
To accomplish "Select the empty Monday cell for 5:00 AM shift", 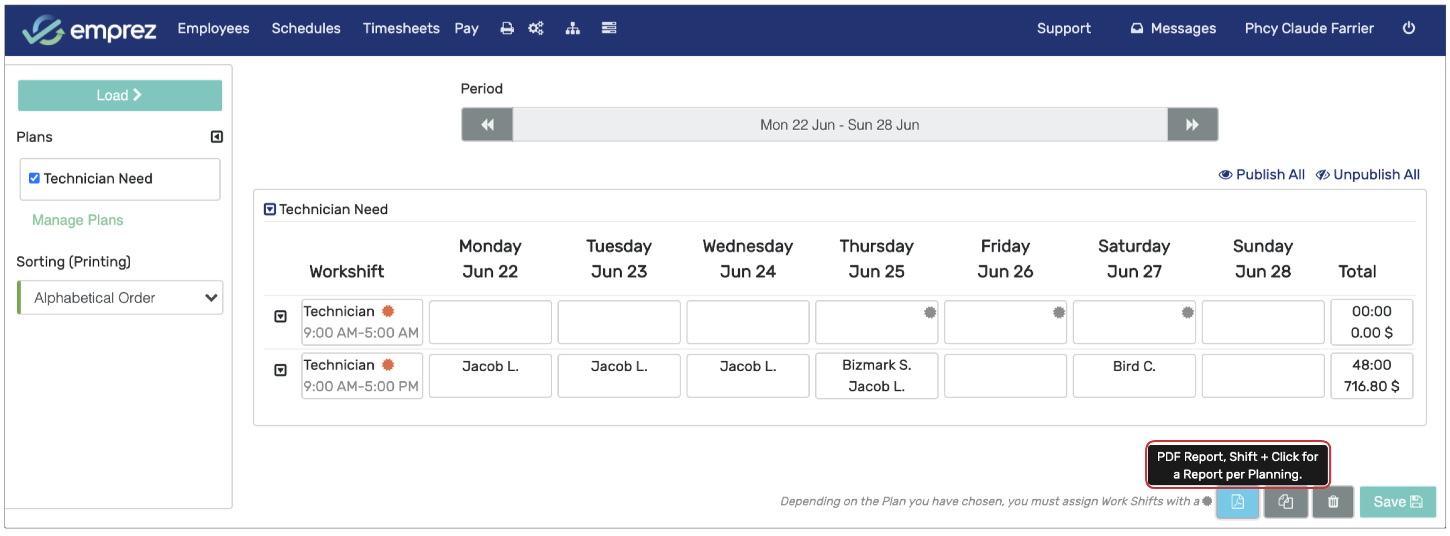I will pos(490,322).
